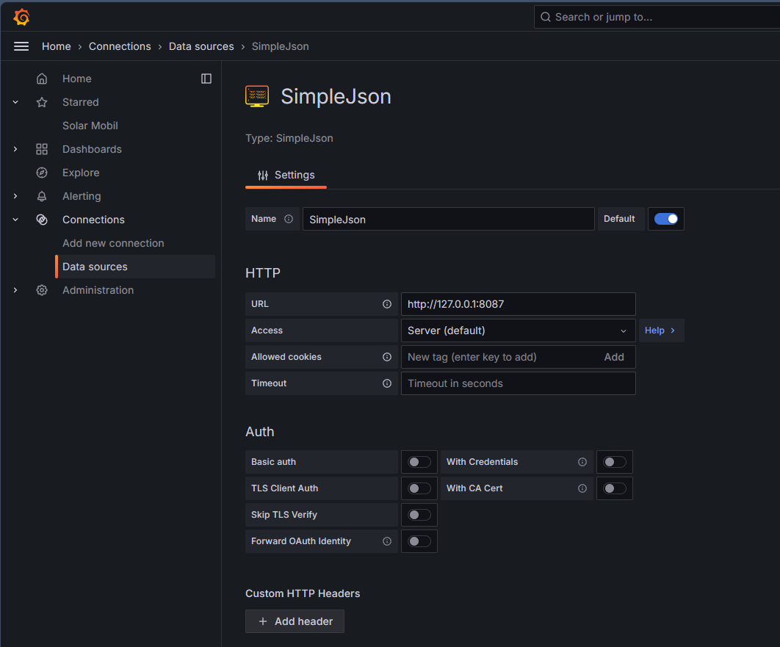Viewport: 780px width, 647px height.
Task: Collapse the Connections section chevron
Action: coord(15,220)
